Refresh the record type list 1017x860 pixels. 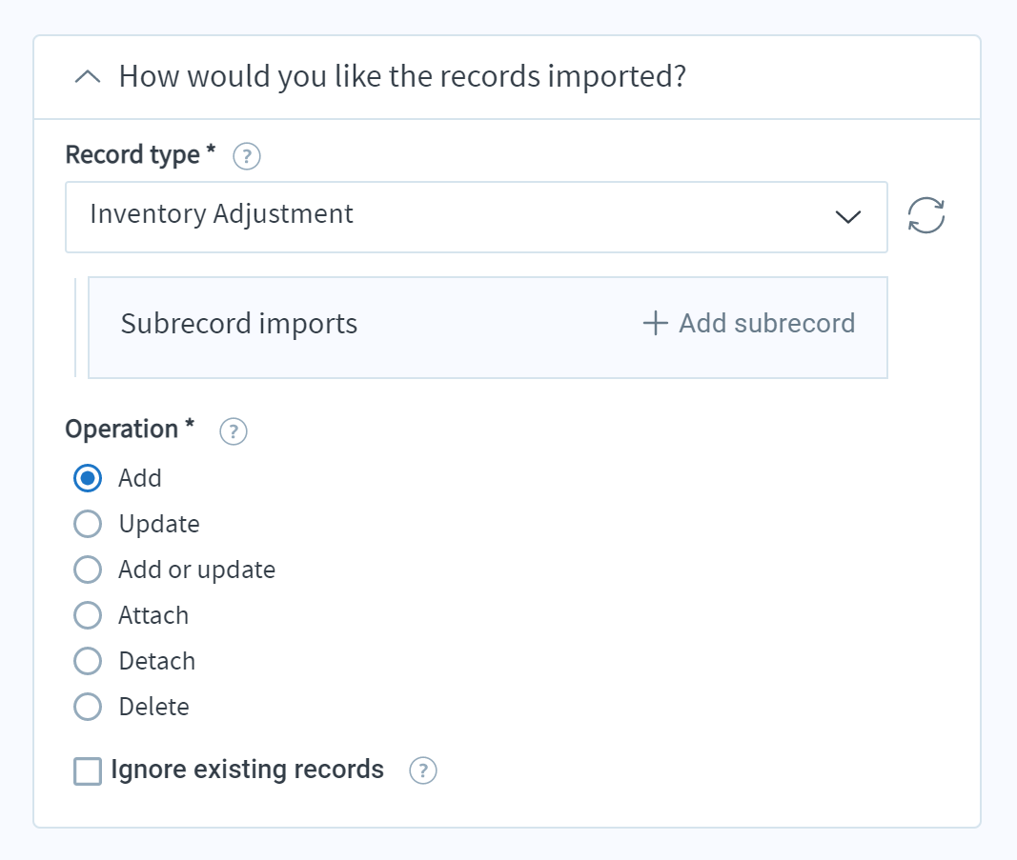click(926, 216)
